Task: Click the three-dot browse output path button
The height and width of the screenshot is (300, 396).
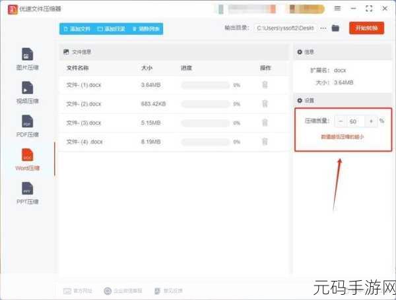Action: (323, 28)
